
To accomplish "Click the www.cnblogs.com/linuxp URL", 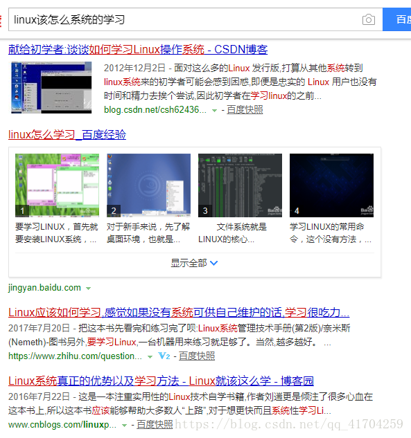I will pos(62,425).
